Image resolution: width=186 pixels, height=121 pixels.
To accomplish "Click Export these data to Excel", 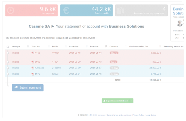I will (116, 101).
